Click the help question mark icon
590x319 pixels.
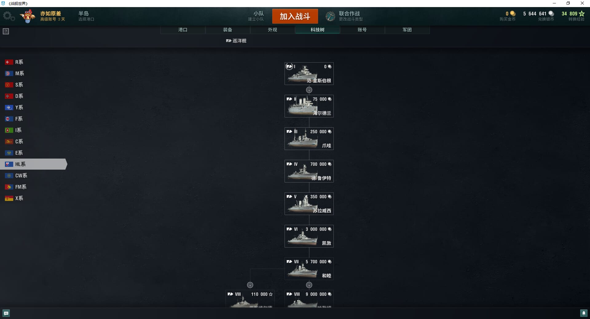coord(6,31)
